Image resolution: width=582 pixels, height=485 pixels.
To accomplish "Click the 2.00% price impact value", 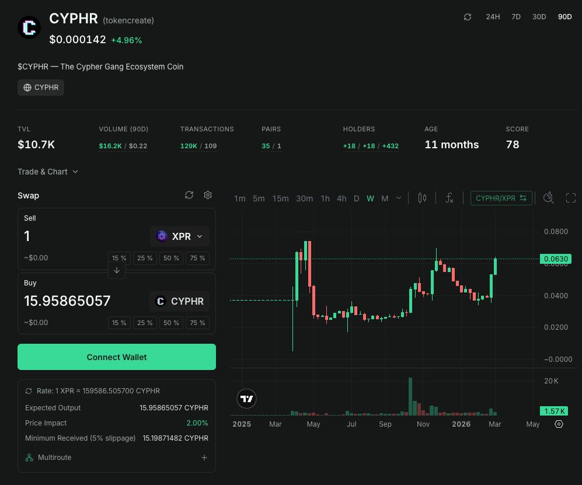I will coord(197,423).
